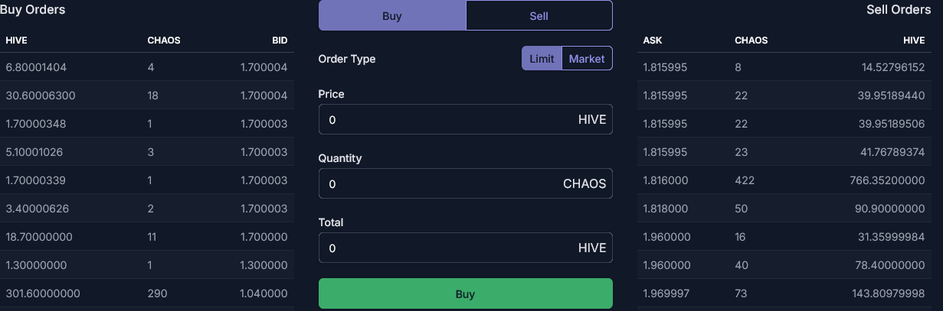Select buy order for 18 CHAOS
The image size is (943, 311).
tap(147, 96)
